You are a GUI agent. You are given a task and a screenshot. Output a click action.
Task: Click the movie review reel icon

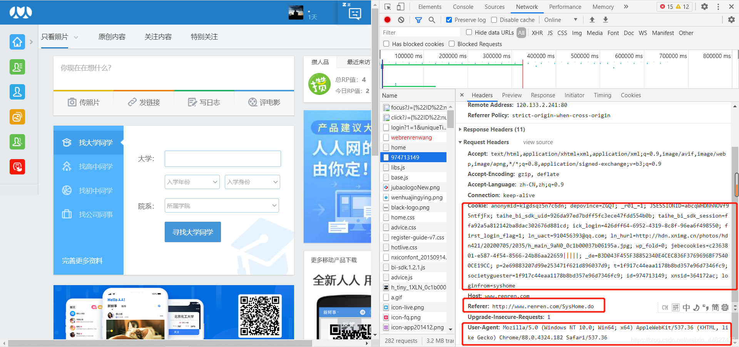coord(252,102)
